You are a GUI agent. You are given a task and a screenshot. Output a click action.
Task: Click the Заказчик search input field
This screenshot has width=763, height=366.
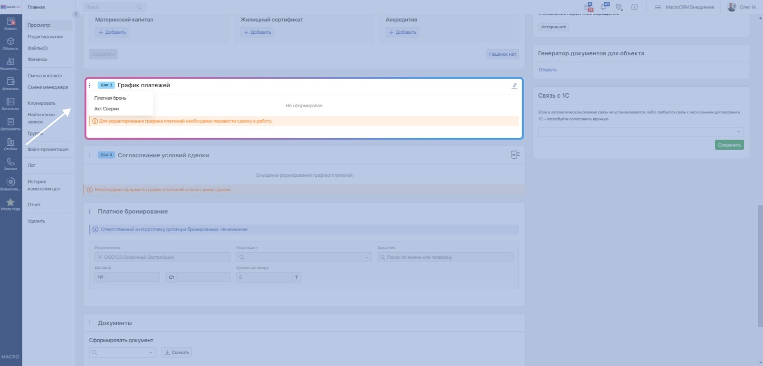[445, 257]
